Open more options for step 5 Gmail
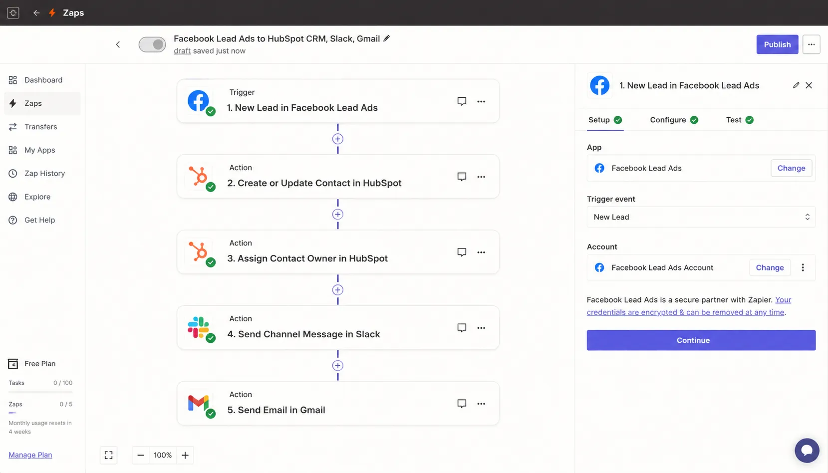Viewport: 828px width, 473px height. click(481, 403)
